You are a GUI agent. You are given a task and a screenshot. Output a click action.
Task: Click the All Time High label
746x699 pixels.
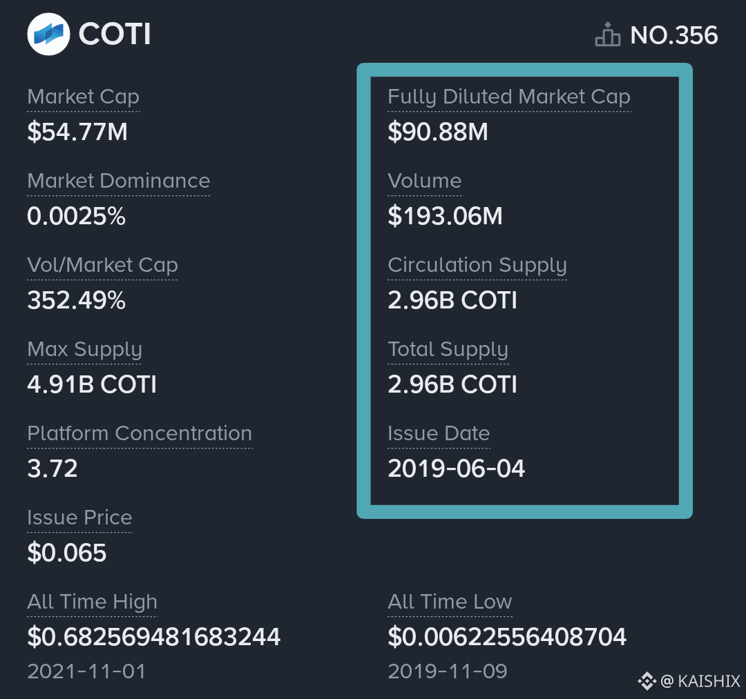(93, 602)
